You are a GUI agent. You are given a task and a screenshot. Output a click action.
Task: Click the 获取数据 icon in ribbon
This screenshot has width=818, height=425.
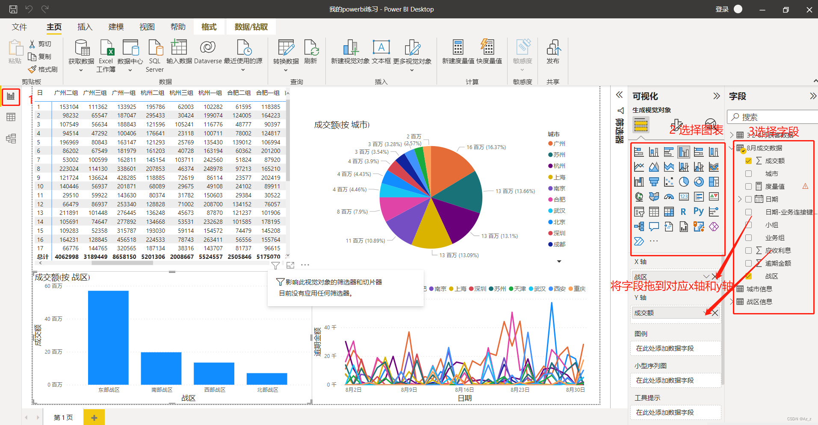81,51
